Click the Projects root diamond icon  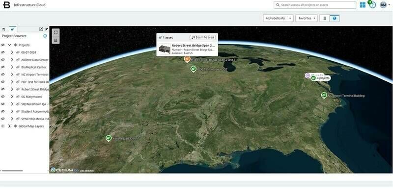tap(15, 45)
